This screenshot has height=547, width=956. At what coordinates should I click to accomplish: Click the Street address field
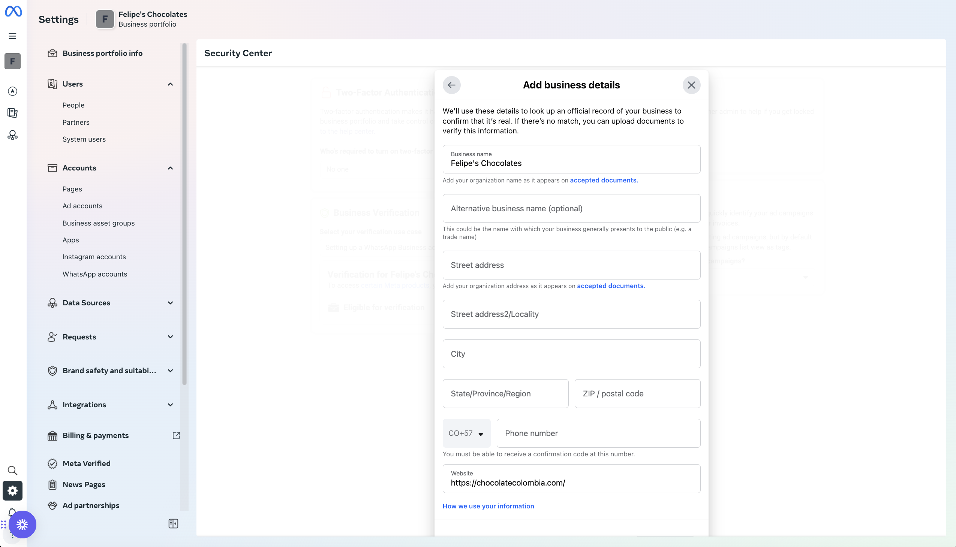[571, 265]
